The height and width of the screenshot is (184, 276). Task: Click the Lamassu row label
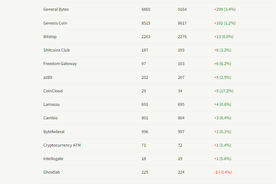(52, 104)
